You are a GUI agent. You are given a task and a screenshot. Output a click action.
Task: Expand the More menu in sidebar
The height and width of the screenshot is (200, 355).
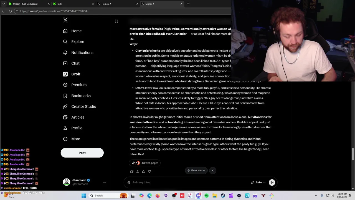72,139
